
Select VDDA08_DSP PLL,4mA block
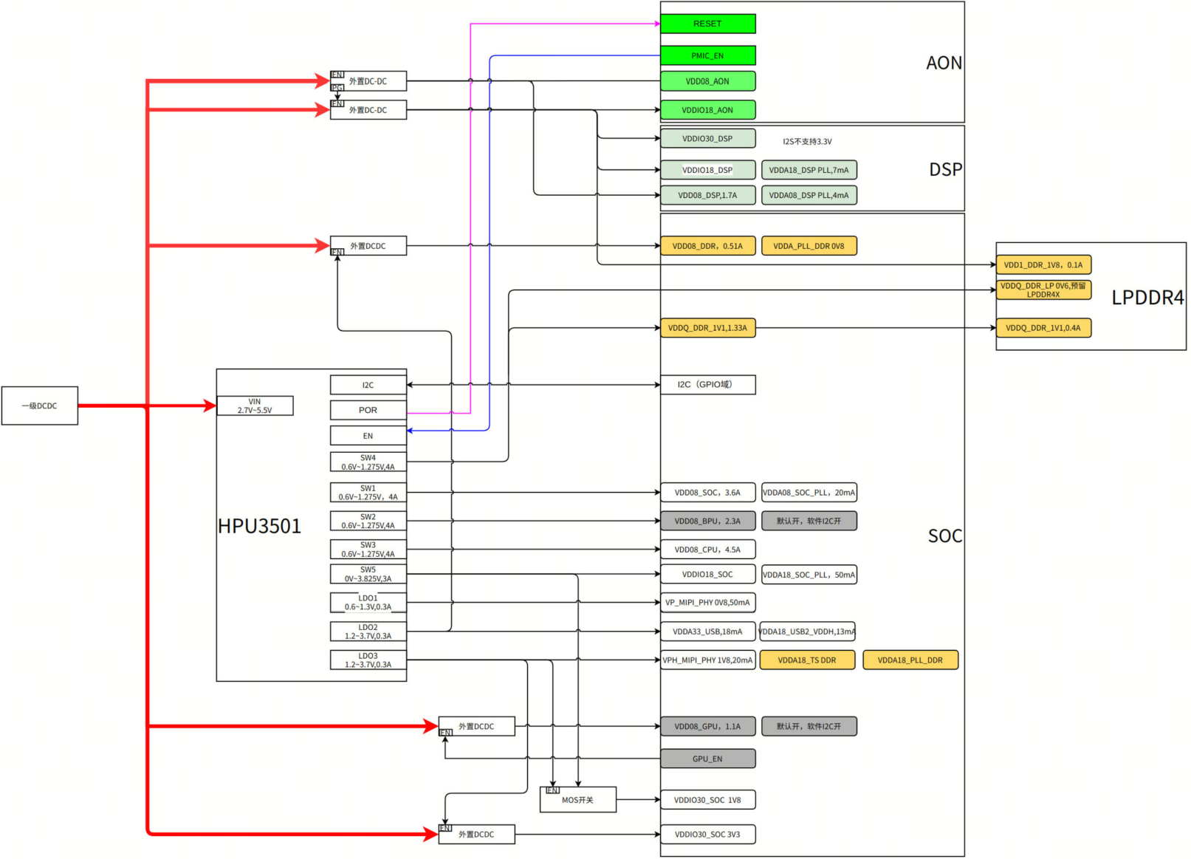(x=809, y=195)
